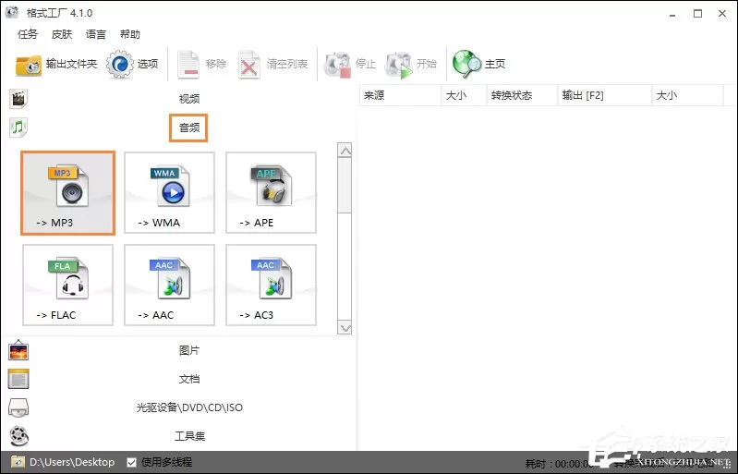
Task: Click the Format Factory title bar icon
Action: pos(12,11)
